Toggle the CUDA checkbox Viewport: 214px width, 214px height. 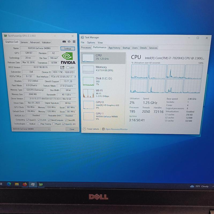click(x=39, y=120)
